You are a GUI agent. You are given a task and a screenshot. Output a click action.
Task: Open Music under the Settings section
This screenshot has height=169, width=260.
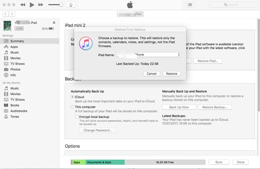click(29, 53)
